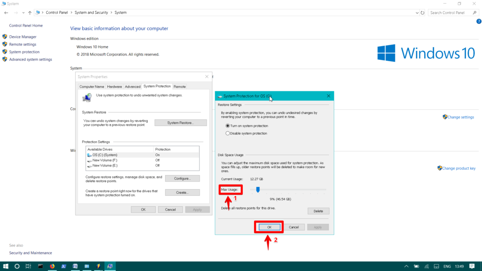482x271 pixels.
Task: Expand chevron after System and Security breadcrumb
Action: pyautogui.click(x=111, y=13)
